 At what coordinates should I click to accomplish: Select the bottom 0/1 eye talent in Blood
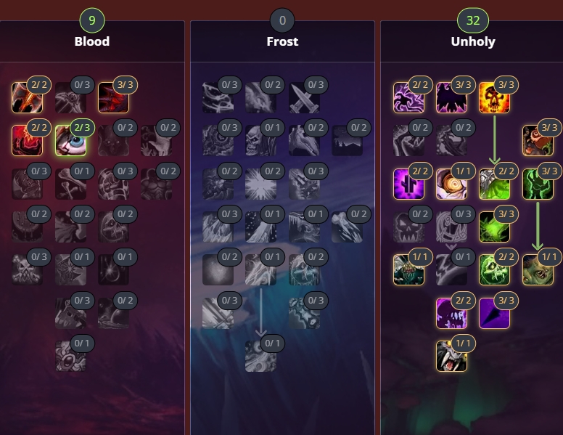click(70, 356)
